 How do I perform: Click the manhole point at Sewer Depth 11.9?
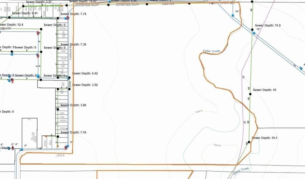(253, 30)
